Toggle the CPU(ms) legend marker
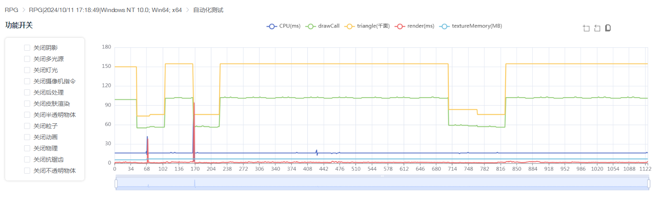The width and height of the screenshot is (667, 205). point(272,26)
